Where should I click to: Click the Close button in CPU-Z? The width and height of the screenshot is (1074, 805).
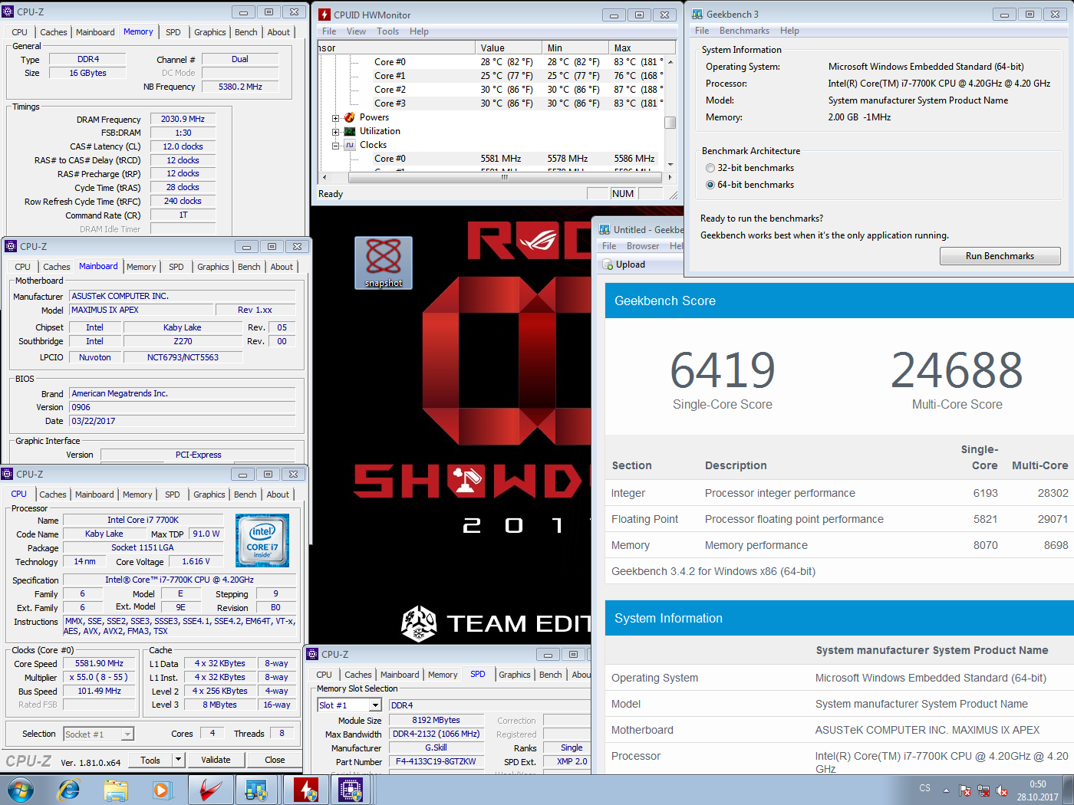pyautogui.click(x=275, y=760)
